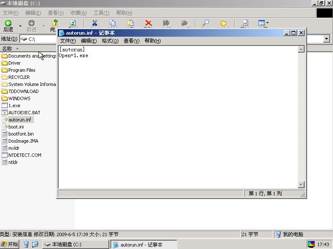The width and height of the screenshot is (333, 249).
Task: Select the Driver folder icon
Action: (x=5, y=63)
